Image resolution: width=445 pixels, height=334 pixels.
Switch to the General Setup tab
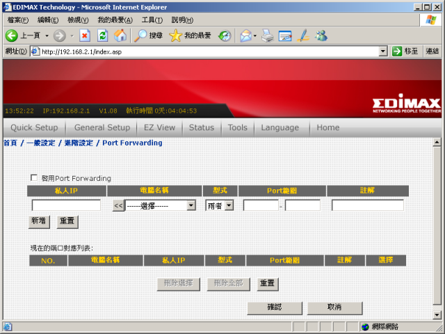click(x=102, y=127)
